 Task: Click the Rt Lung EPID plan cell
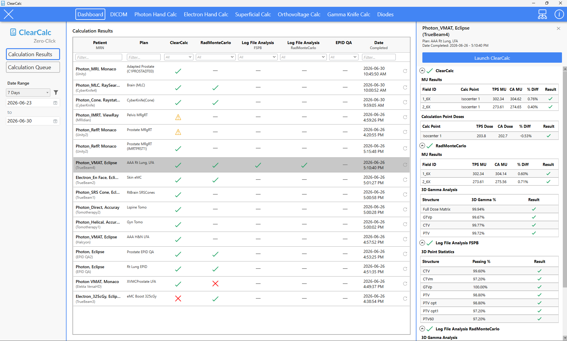pos(137,267)
